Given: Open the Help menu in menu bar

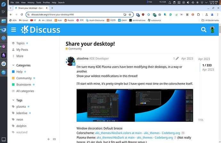Looking at the screenshot, I should point(54,2).
